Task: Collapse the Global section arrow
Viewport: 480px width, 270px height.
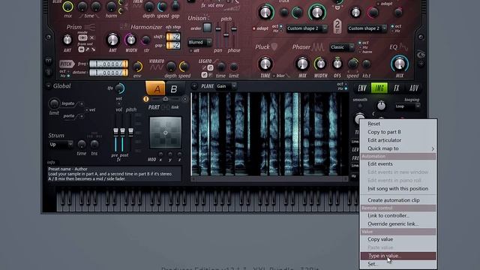Action: (x=48, y=86)
